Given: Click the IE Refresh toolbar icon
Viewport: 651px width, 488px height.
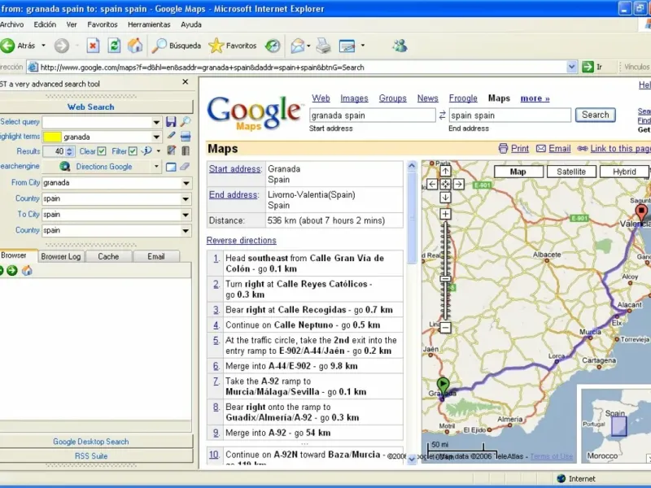Looking at the screenshot, I should (114, 46).
